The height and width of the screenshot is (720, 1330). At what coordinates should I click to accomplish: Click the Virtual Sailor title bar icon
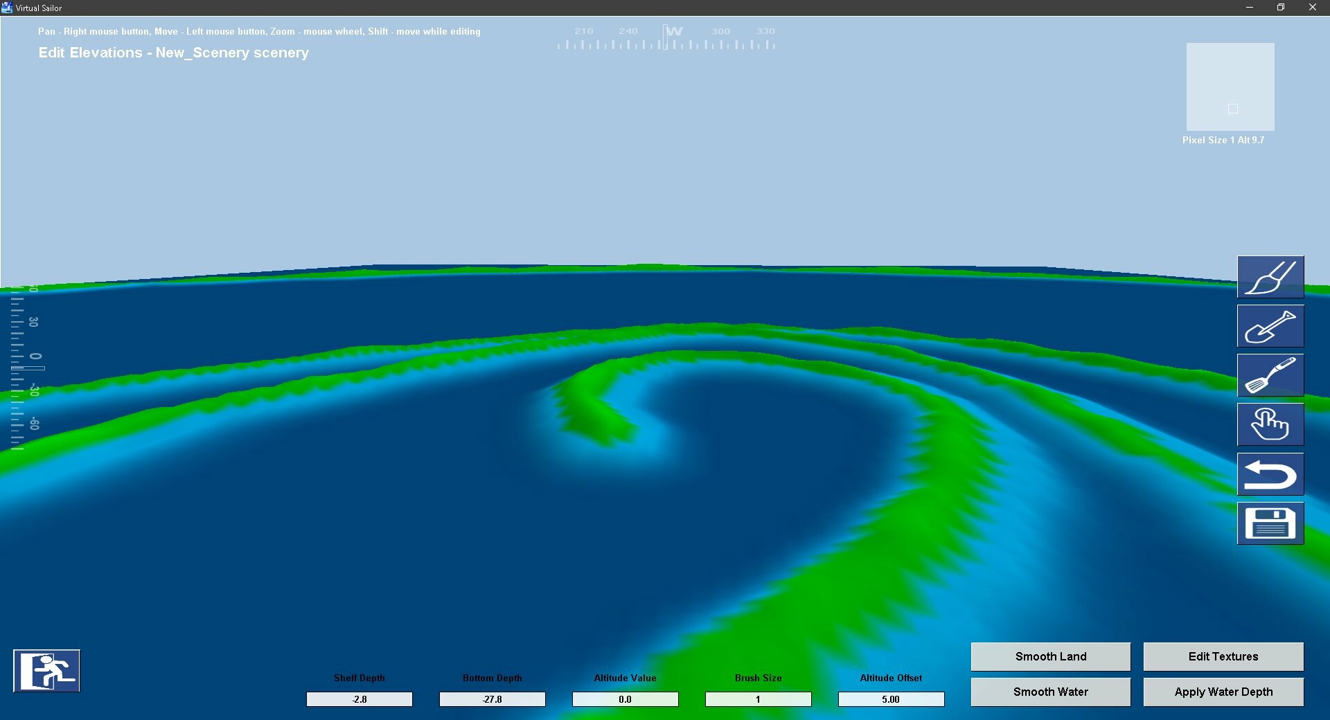tap(7, 7)
